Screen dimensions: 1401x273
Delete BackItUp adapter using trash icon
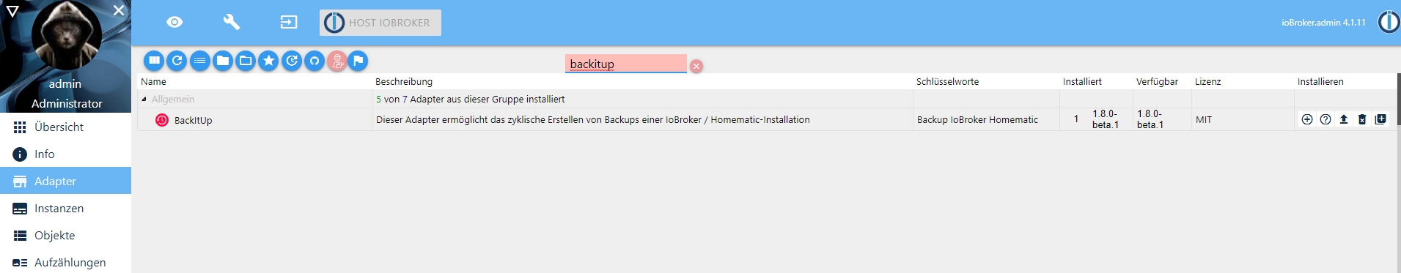pos(1361,119)
